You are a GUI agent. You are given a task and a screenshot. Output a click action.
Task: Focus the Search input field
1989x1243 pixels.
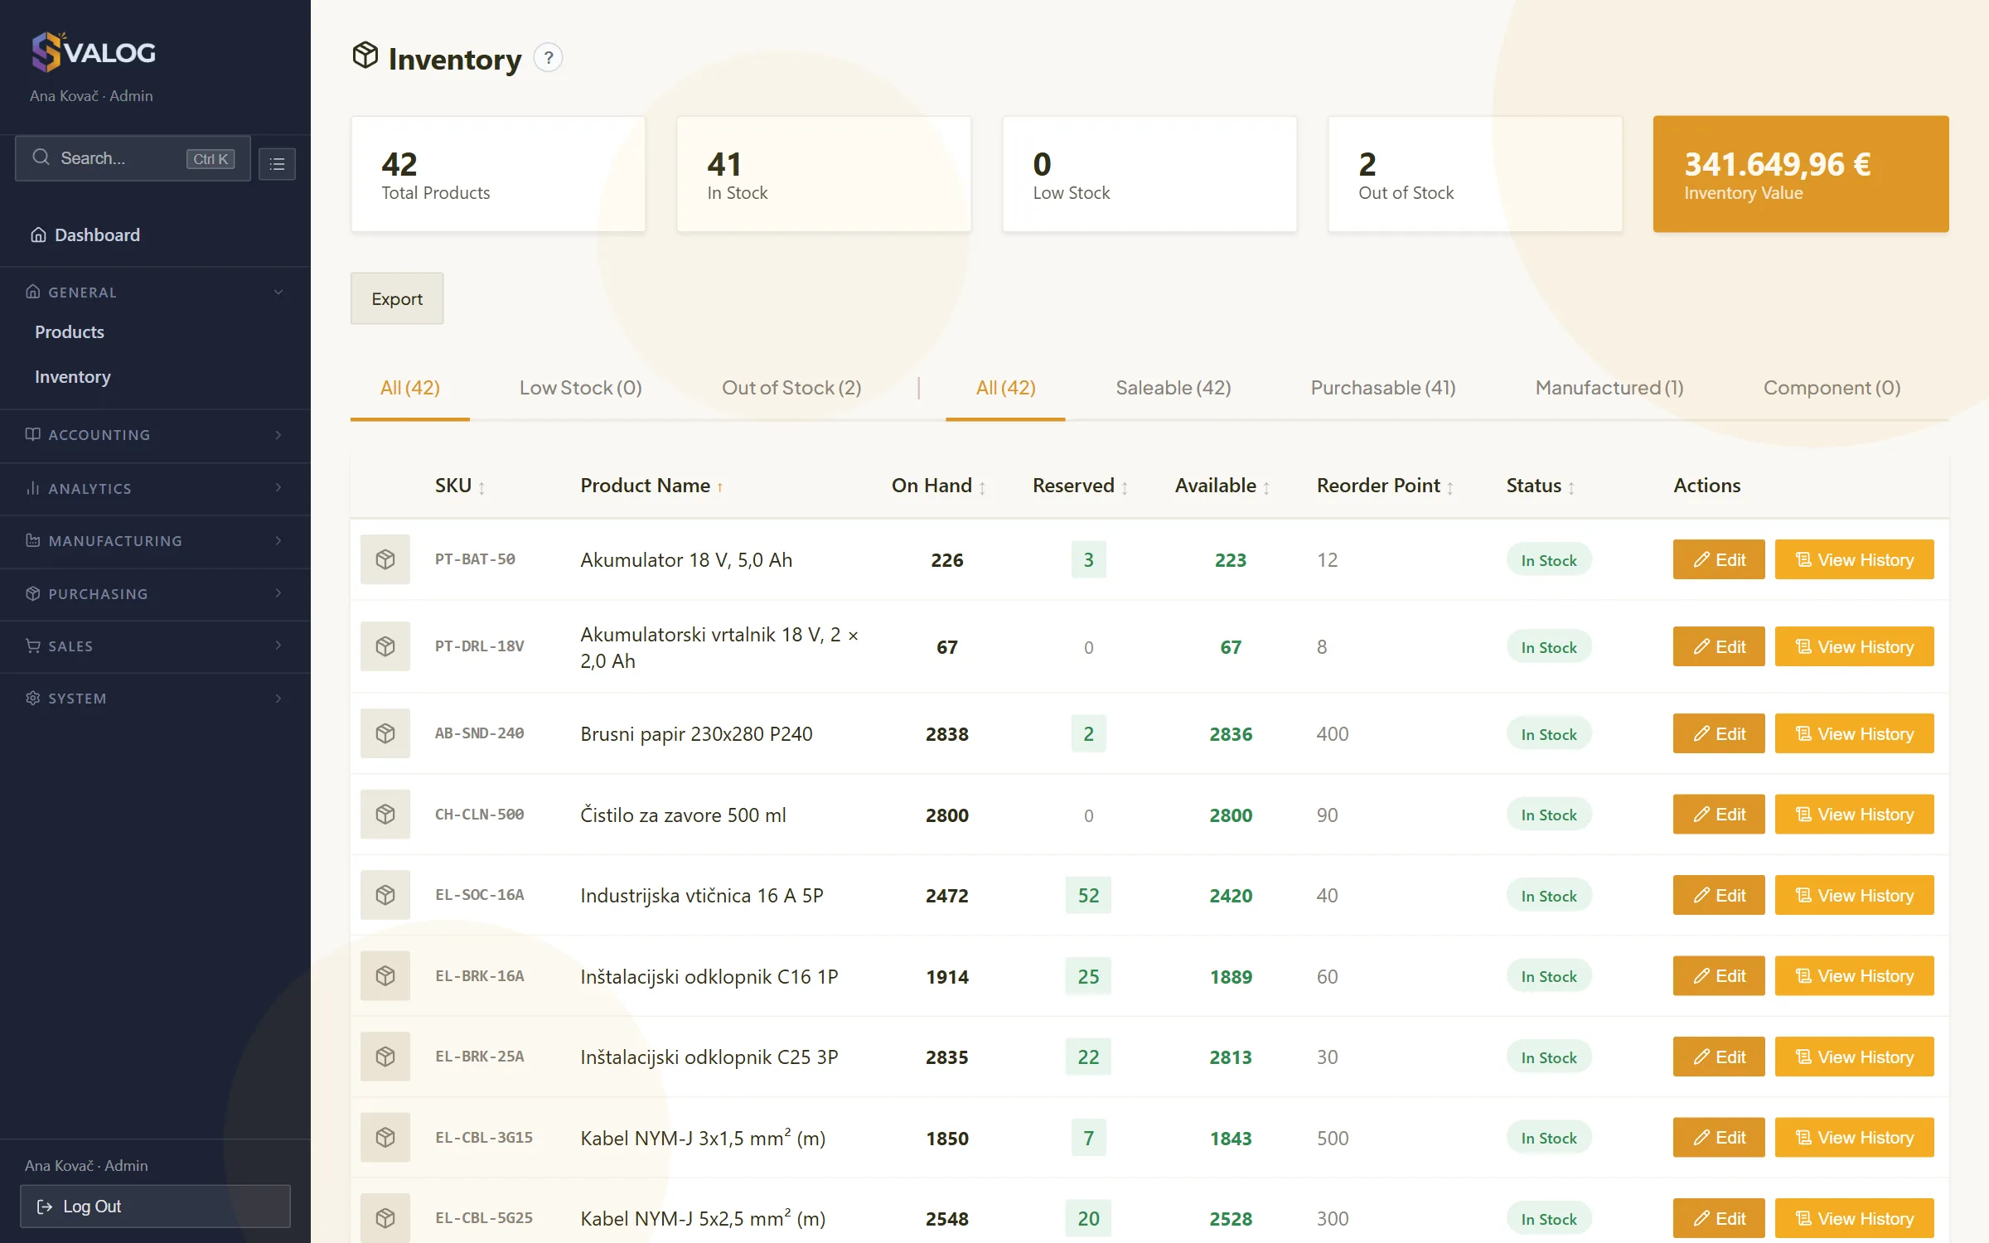(x=133, y=158)
